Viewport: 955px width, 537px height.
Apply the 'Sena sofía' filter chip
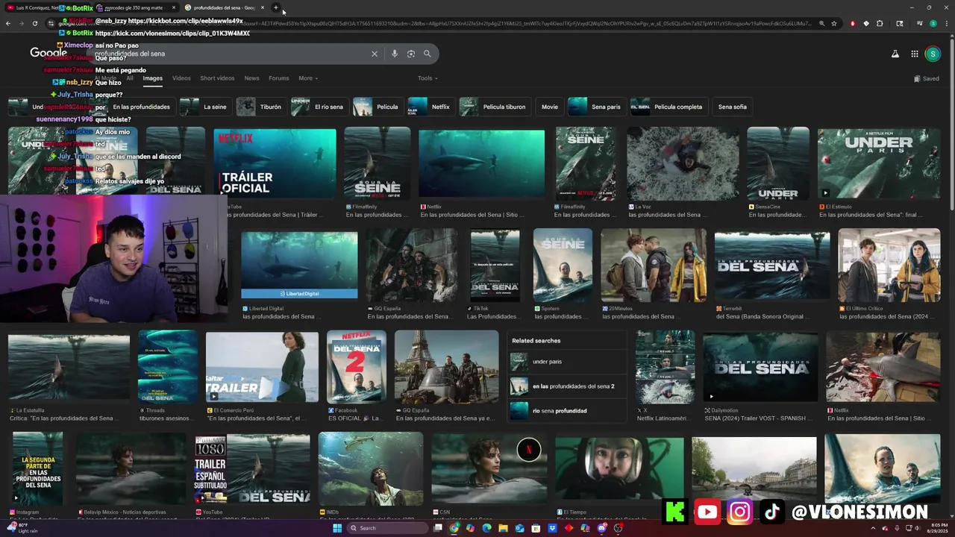[x=733, y=107]
